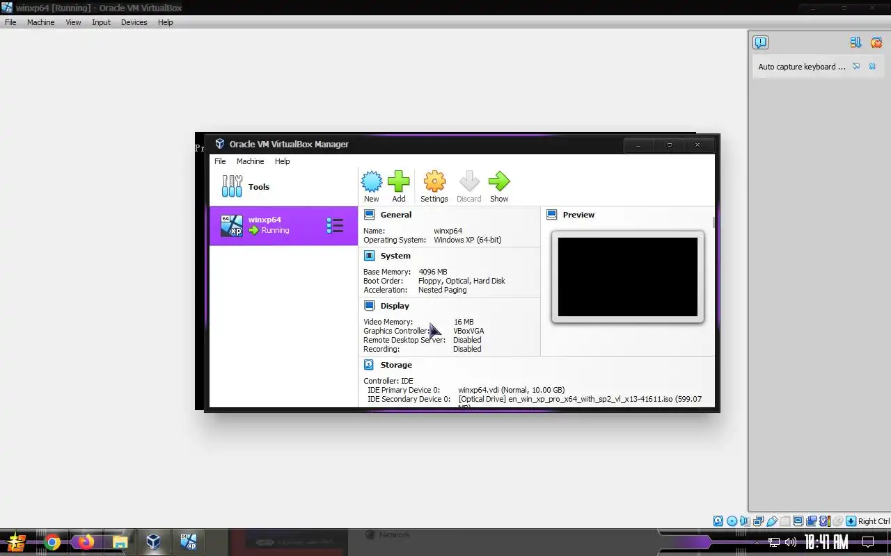Click the 4096 MB base memory value

(433, 272)
